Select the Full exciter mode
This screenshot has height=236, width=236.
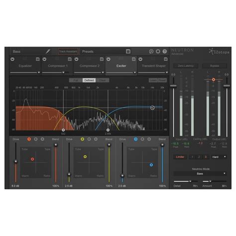[x=76, y=80]
